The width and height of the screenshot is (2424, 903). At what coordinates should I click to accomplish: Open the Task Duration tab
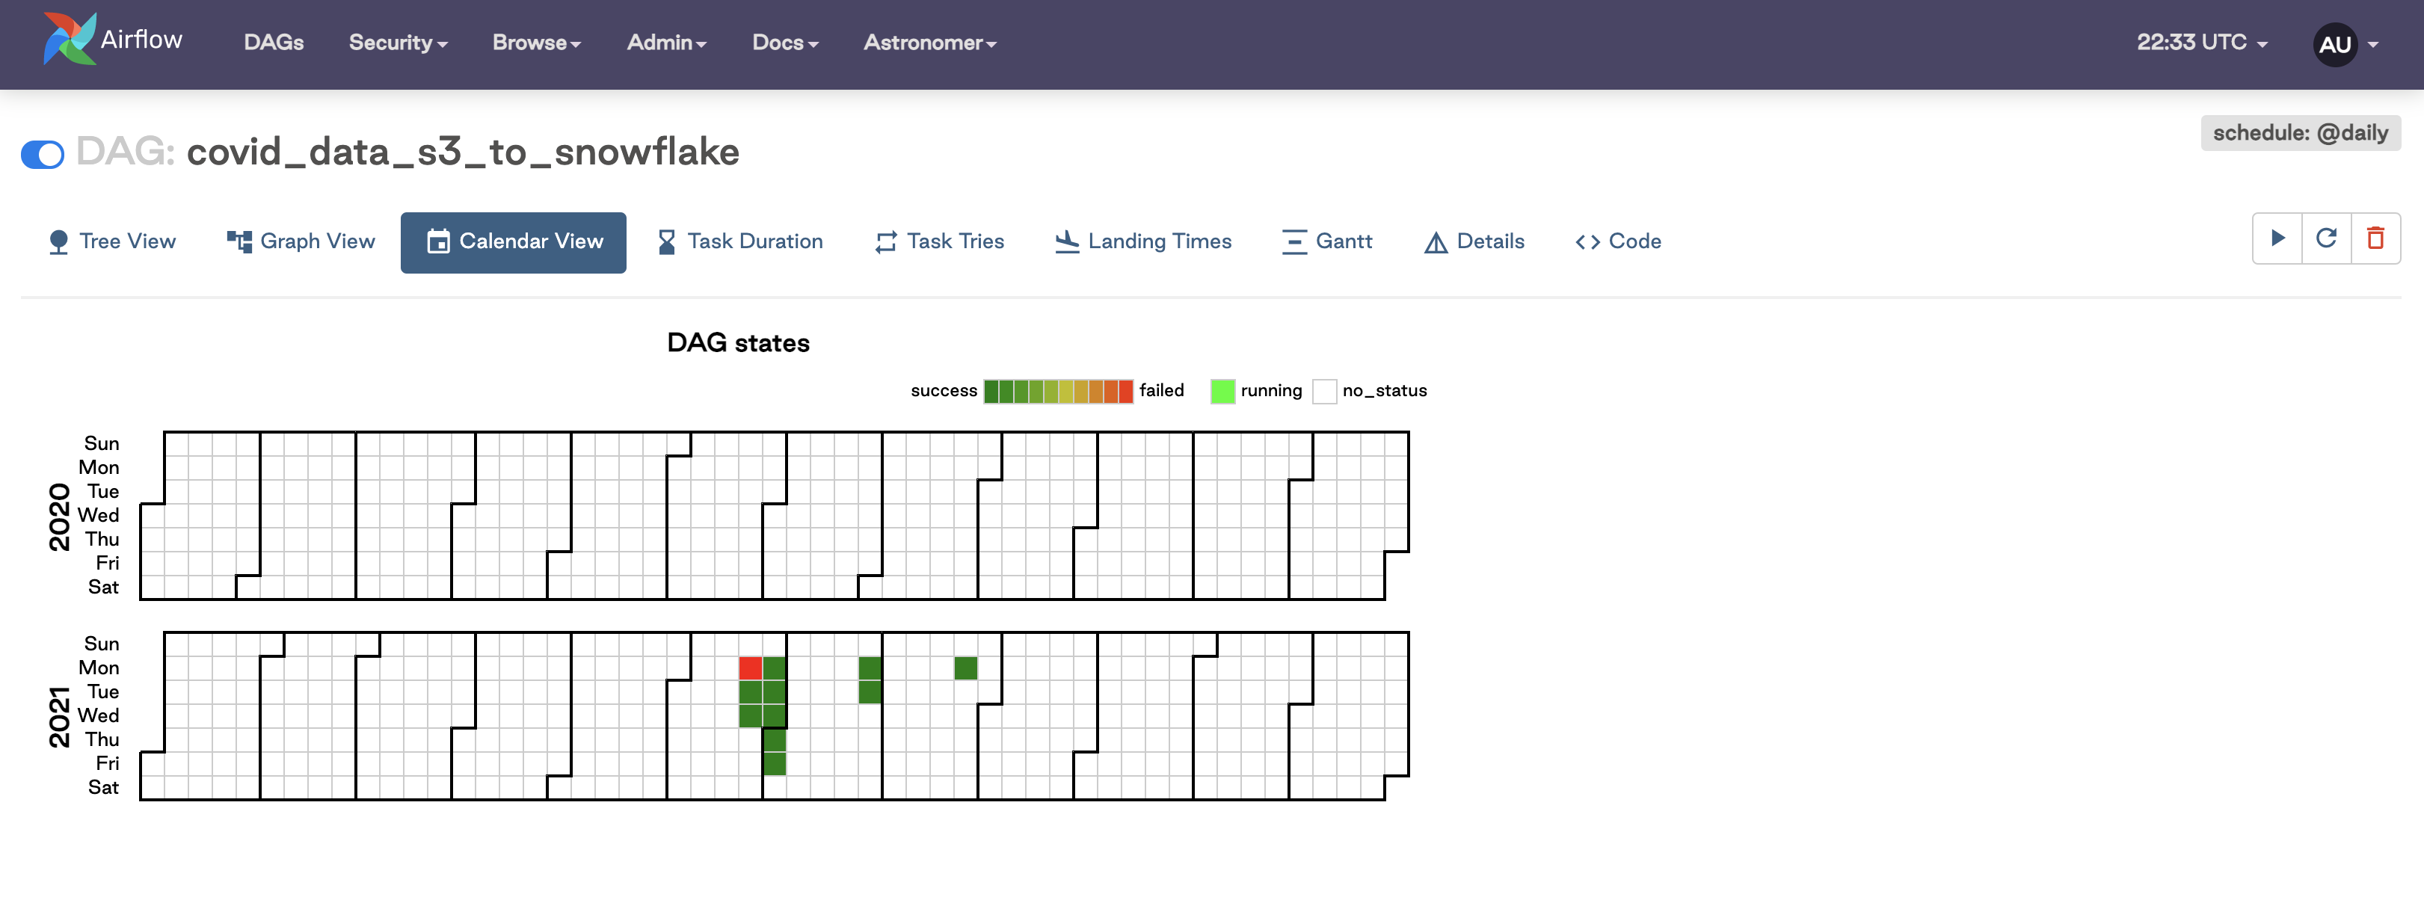[739, 241]
